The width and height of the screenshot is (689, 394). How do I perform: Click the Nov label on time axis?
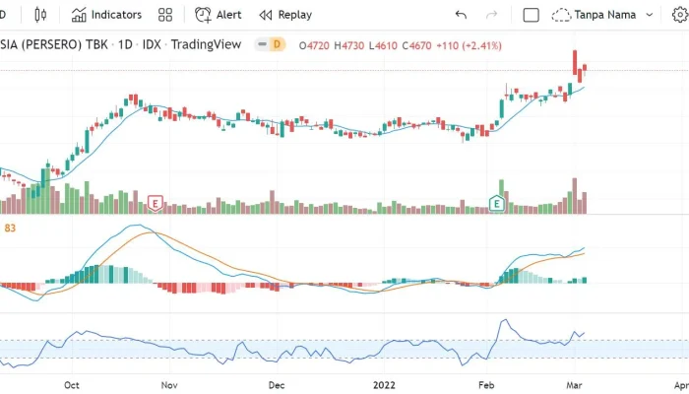[x=169, y=385]
